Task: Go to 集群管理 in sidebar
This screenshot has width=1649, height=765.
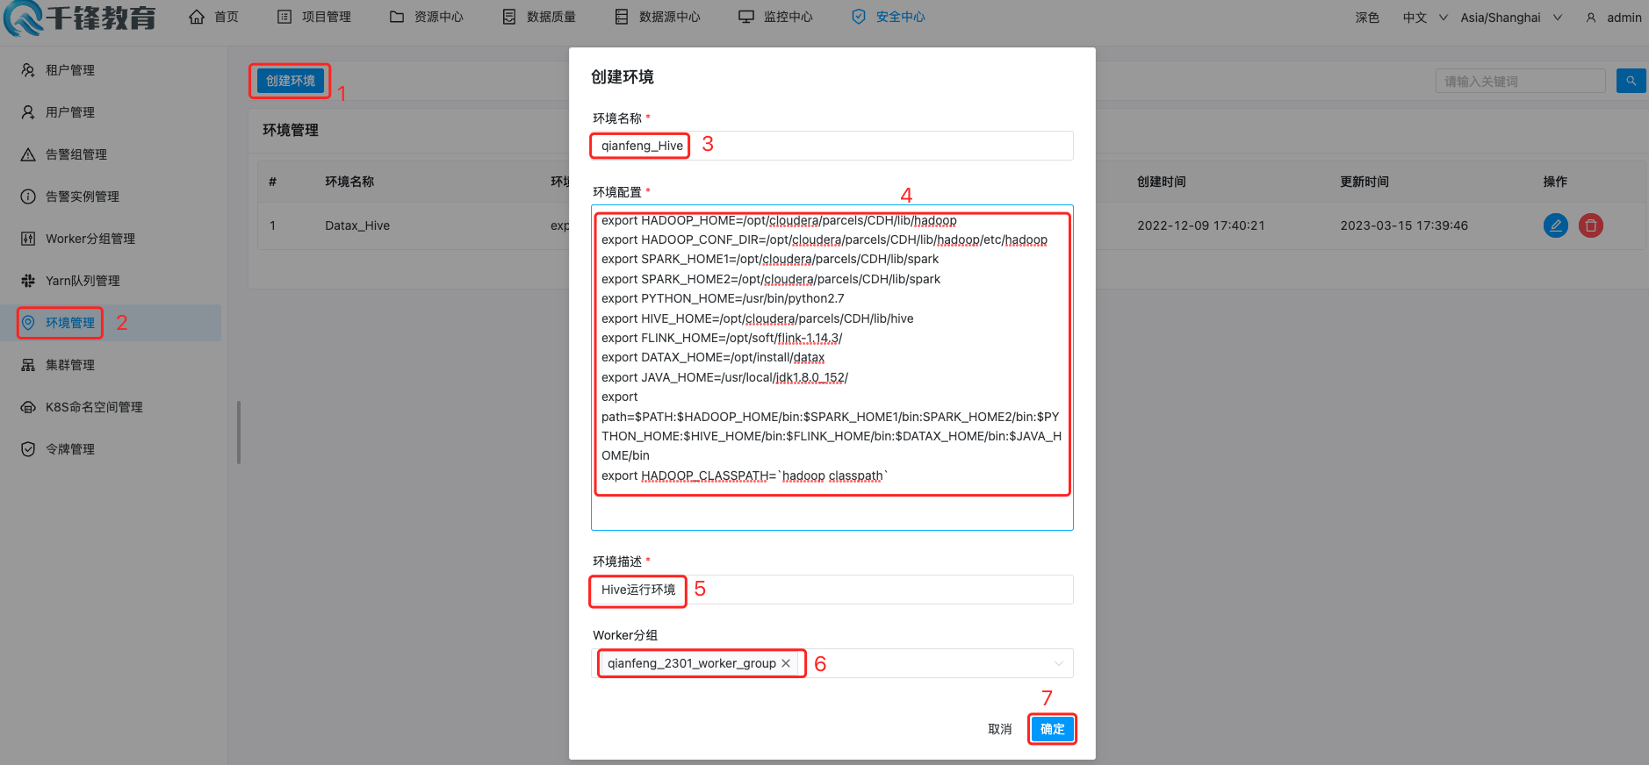Action: 70,365
